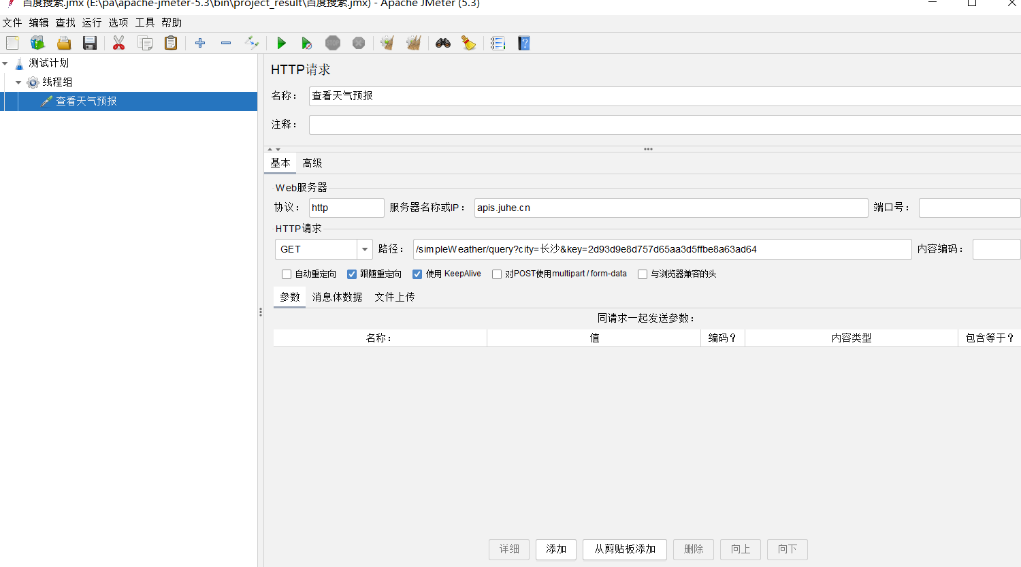
Task: Click the 添加 button
Action: [x=556, y=549]
